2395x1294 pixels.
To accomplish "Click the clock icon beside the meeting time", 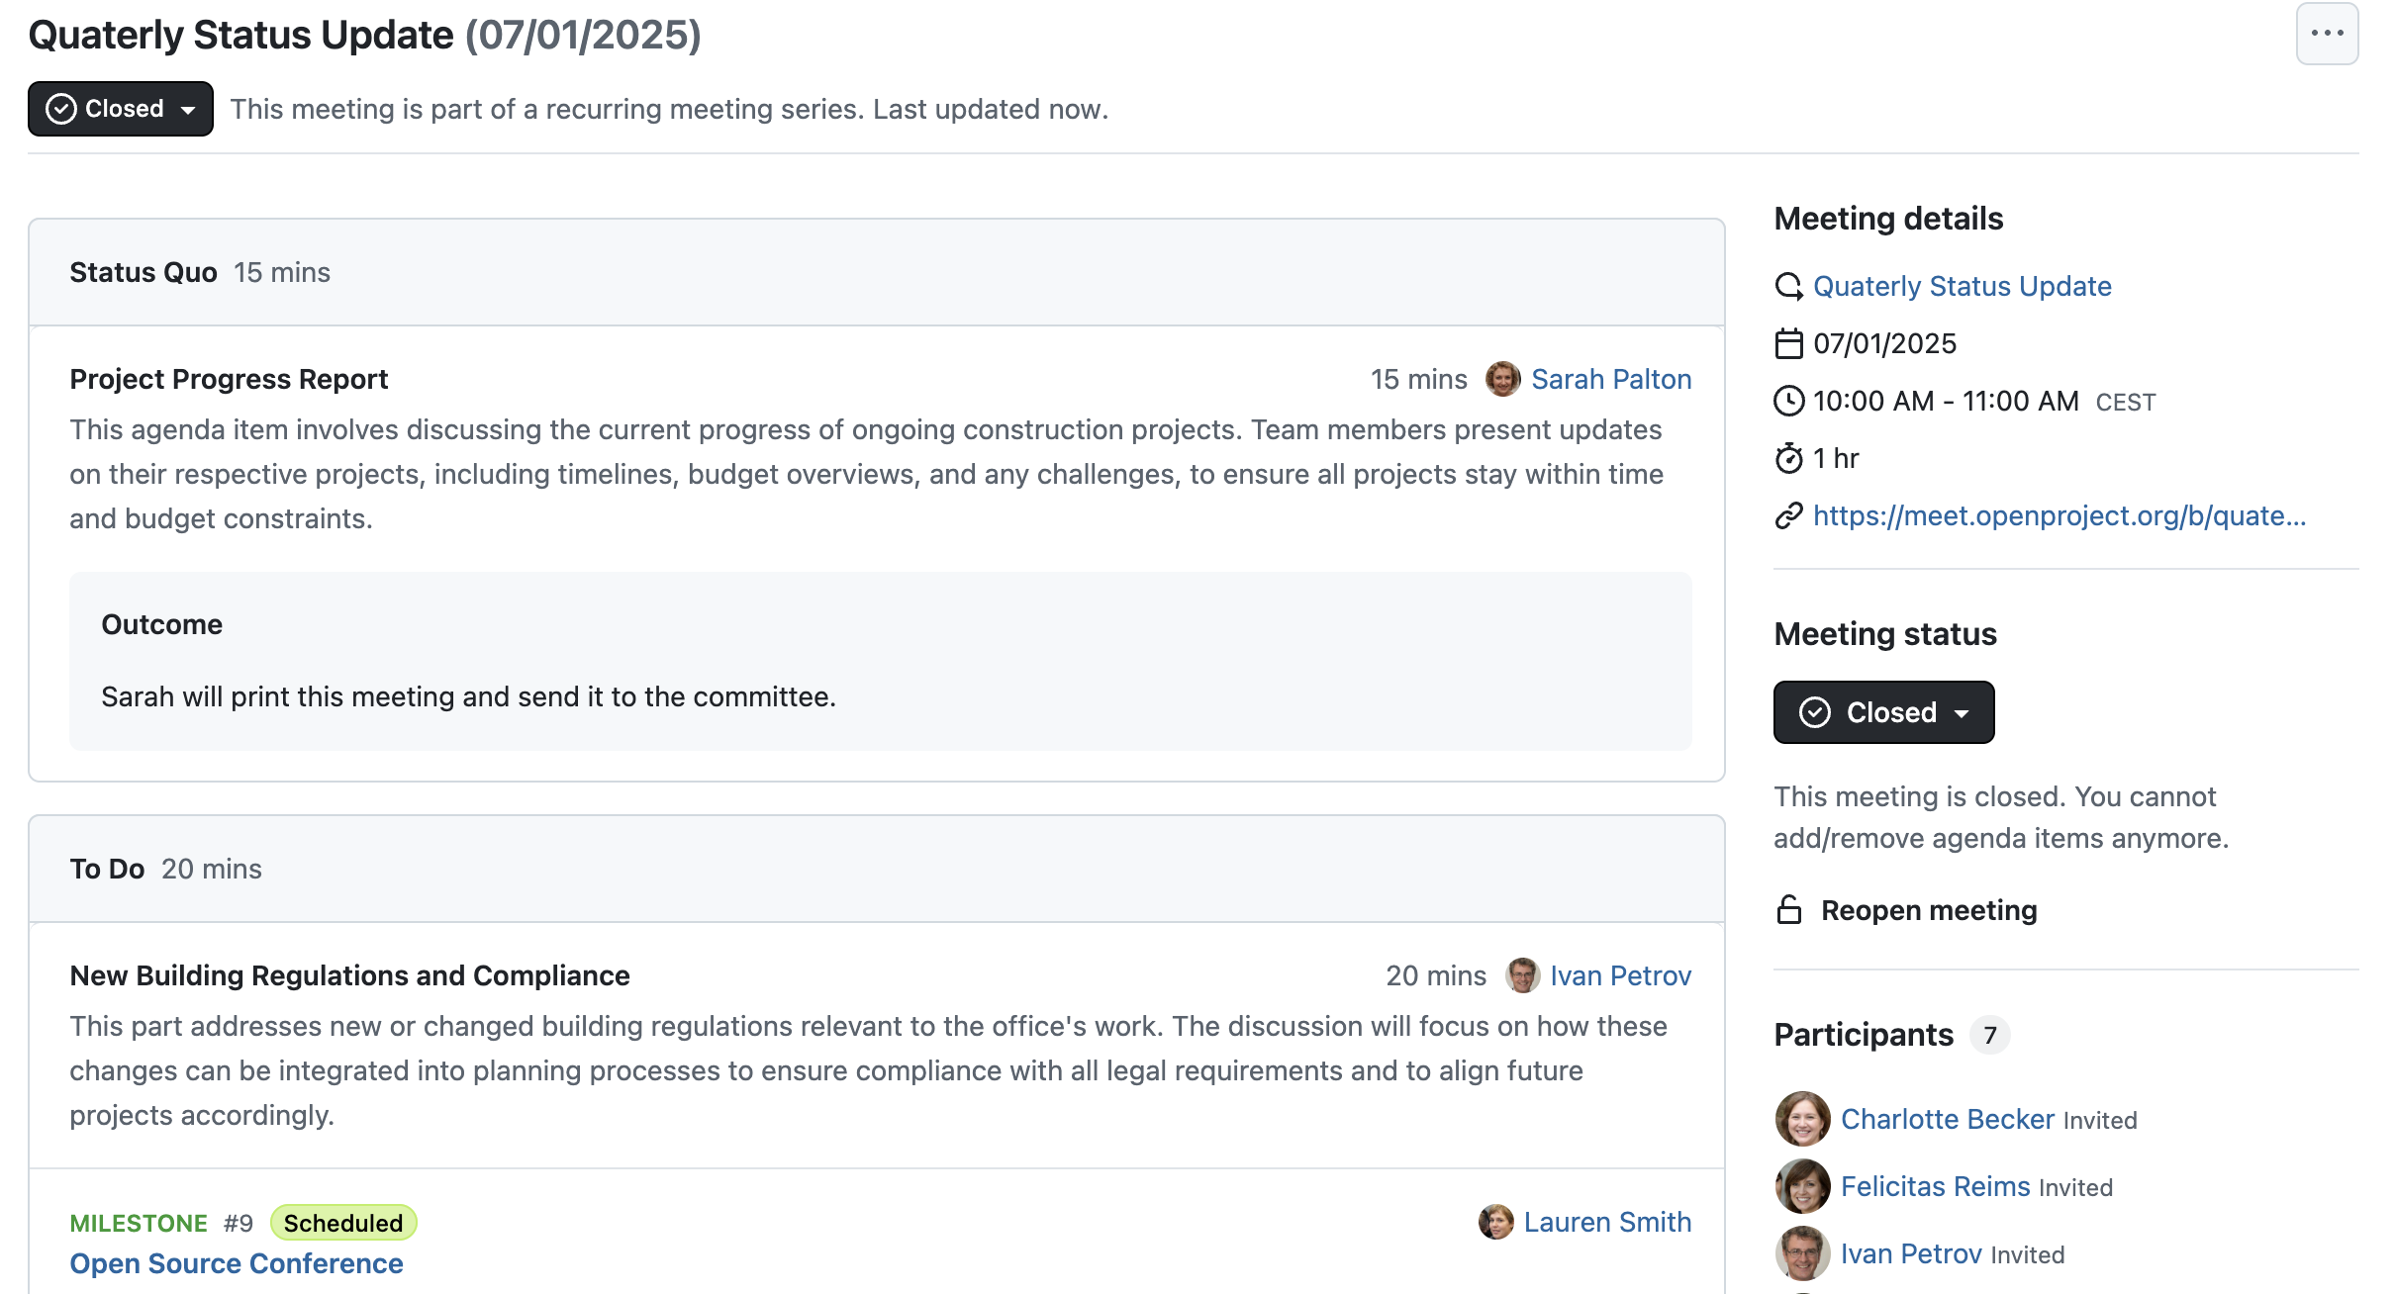I will coord(1789,401).
